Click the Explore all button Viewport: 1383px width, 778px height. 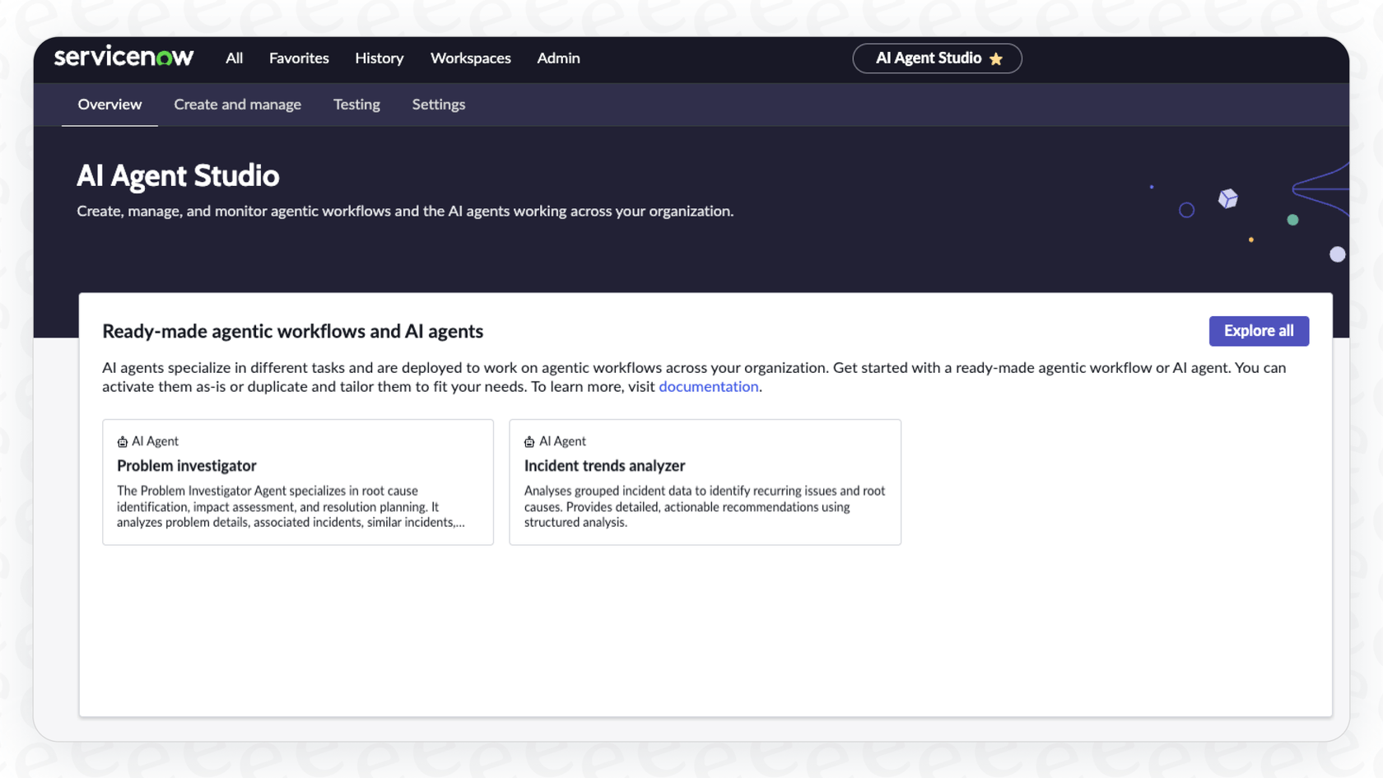1258,331
